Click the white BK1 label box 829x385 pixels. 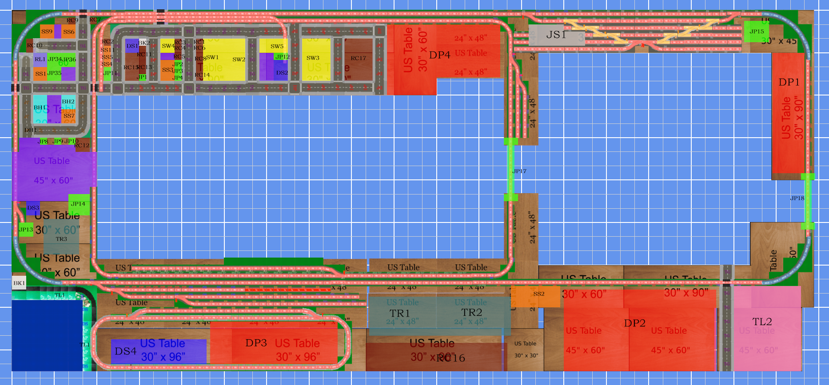point(19,283)
